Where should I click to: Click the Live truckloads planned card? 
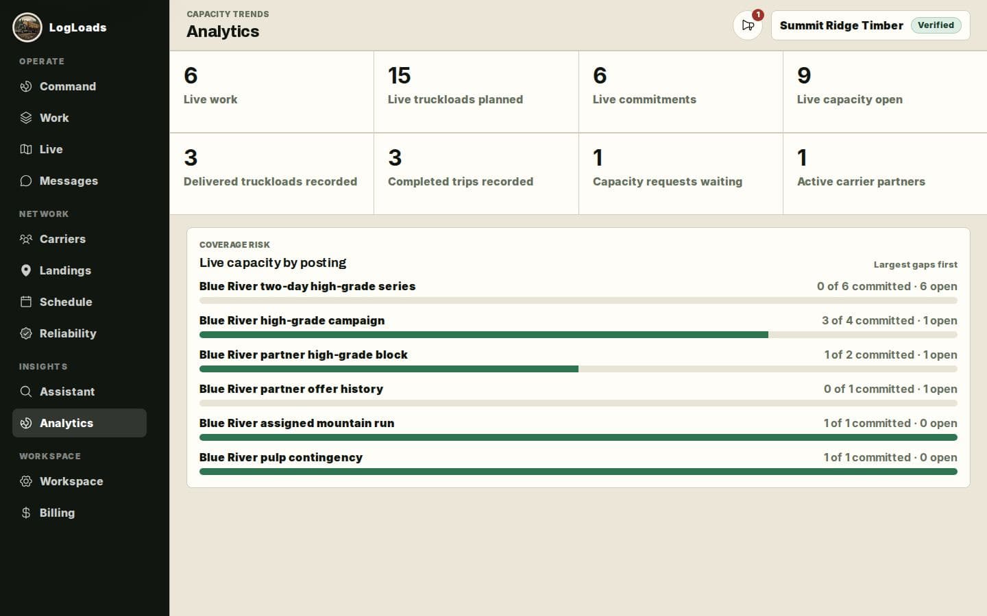pyautogui.click(x=476, y=92)
